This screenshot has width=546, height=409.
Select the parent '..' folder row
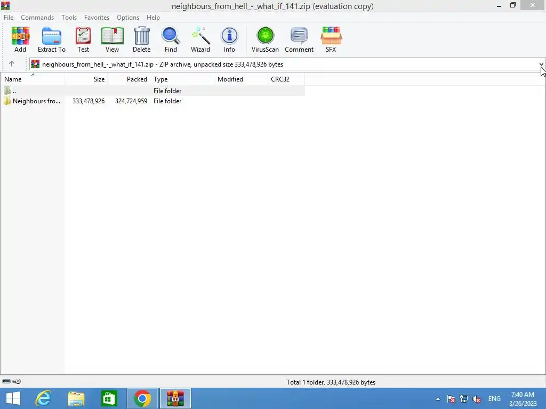pos(152,91)
